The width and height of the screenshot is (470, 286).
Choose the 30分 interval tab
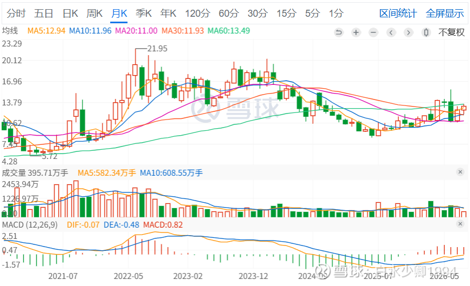click(x=258, y=14)
